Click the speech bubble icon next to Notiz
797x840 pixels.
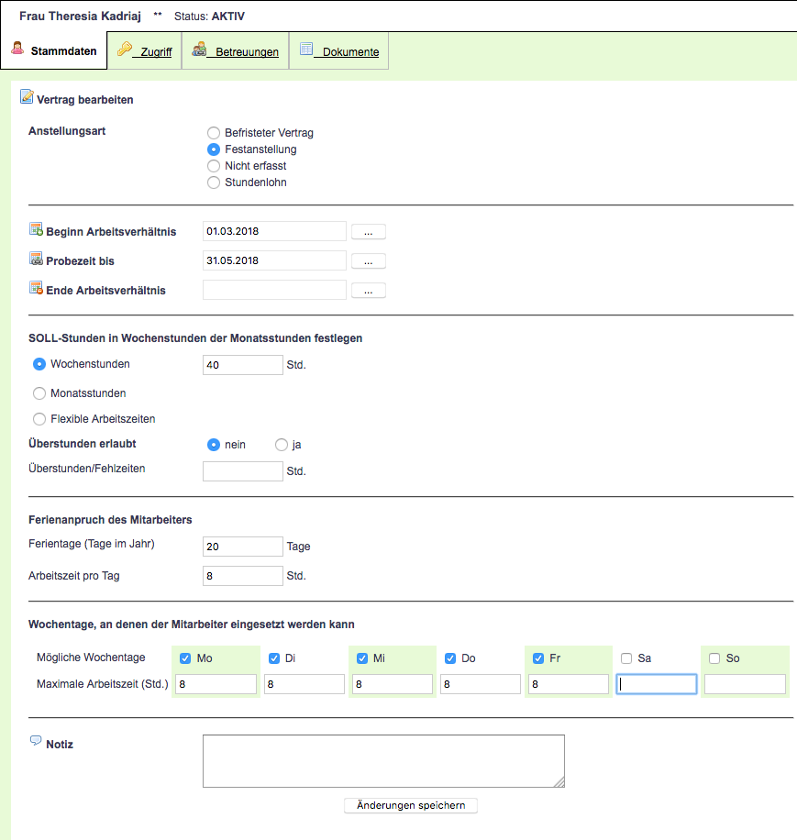click(x=36, y=741)
